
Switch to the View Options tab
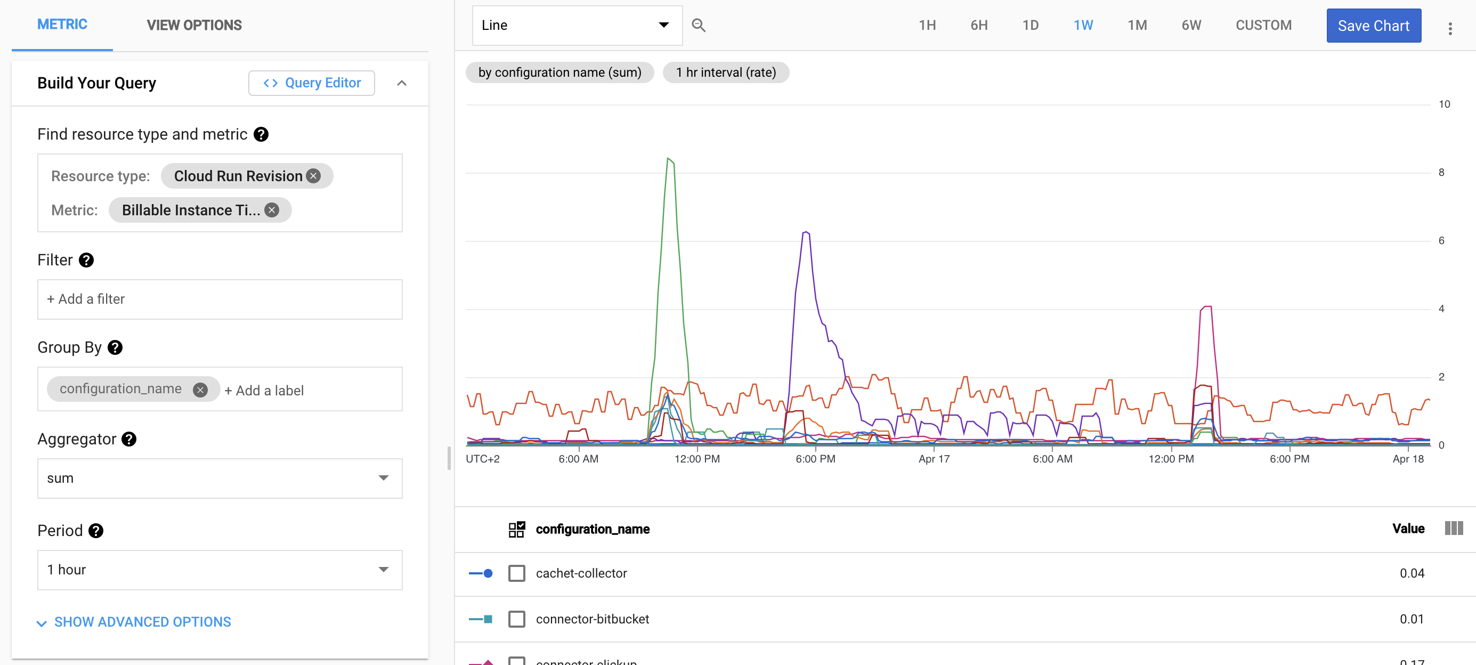pos(193,25)
